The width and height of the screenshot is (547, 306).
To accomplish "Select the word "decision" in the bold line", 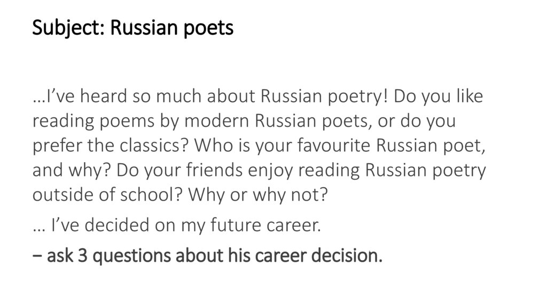I will point(347,256).
